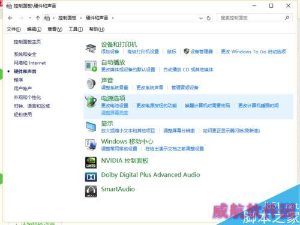Select 硬件和声音 in the sidebar
The width and height of the screenshot is (300, 225).
(25, 71)
